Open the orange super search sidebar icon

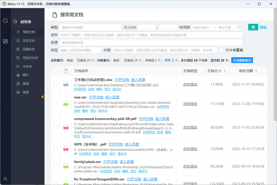point(5,21)
